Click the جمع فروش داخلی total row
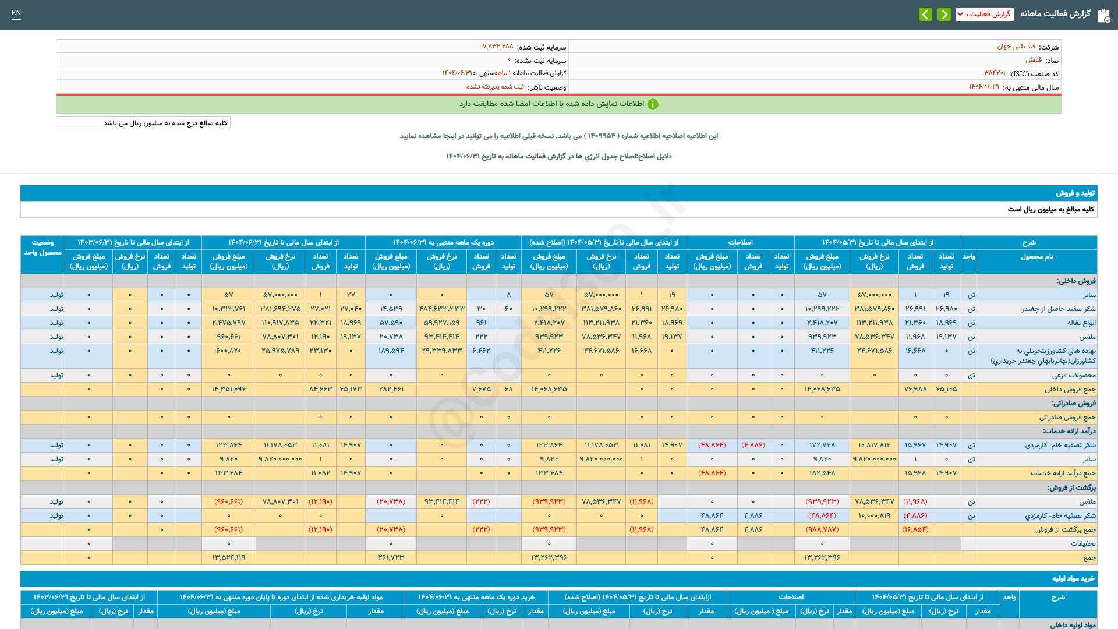The width and height of the screenshot is (1118, 629). (1070, 389)
